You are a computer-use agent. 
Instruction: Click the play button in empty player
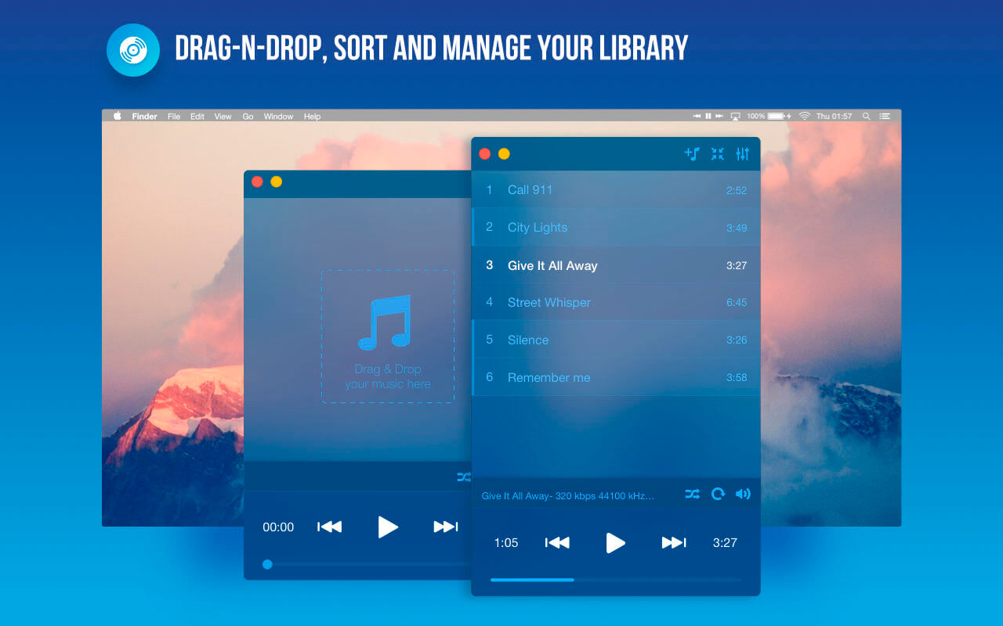388,527
